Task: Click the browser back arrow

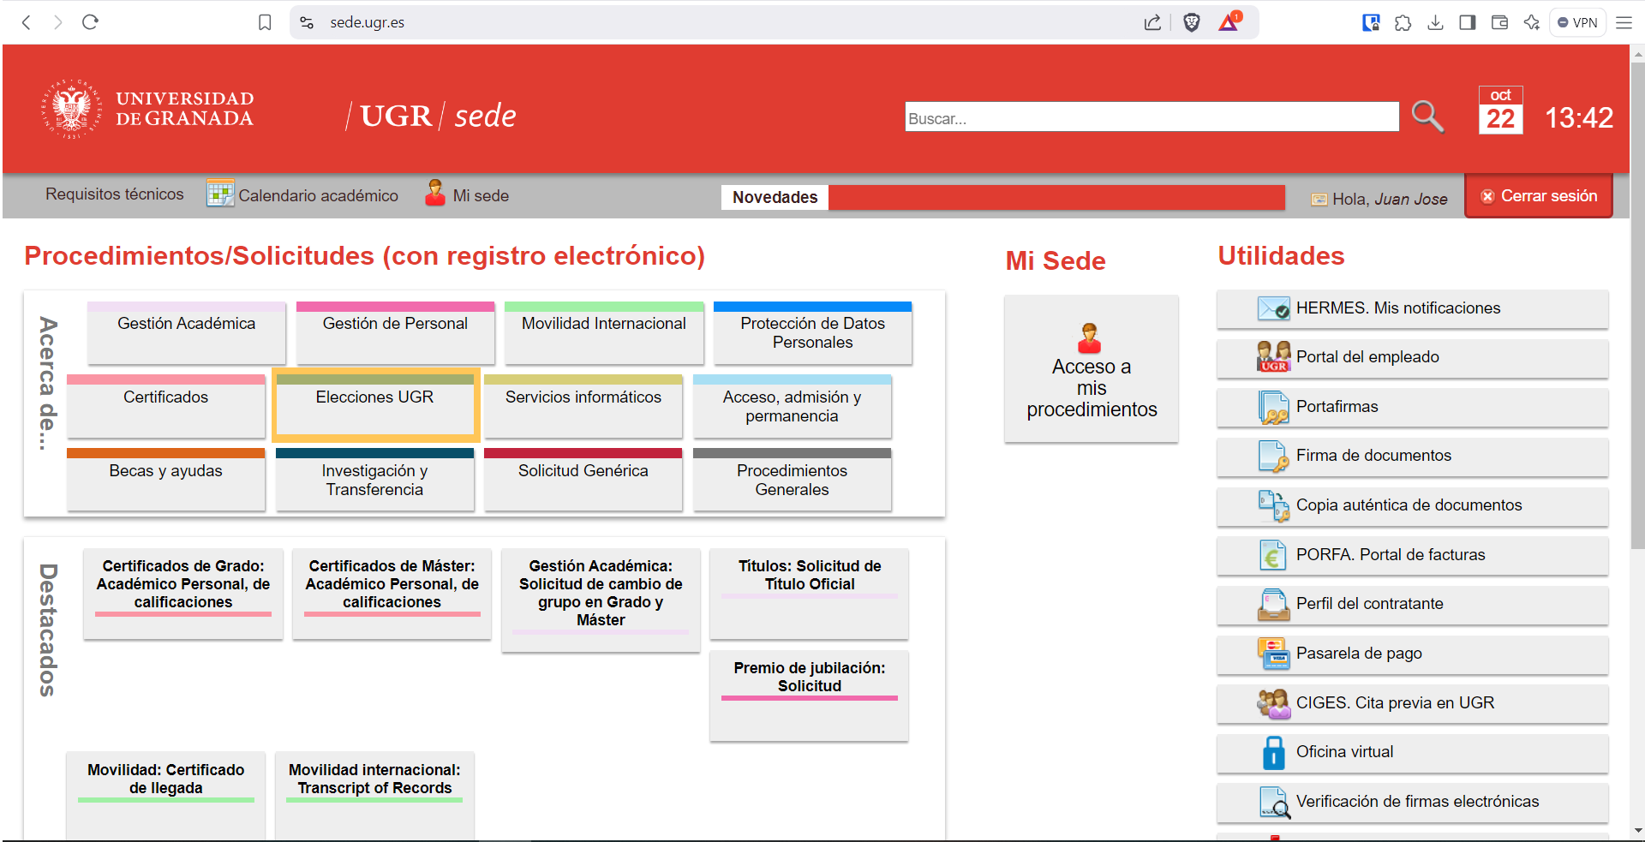Action: click(27, 22)
